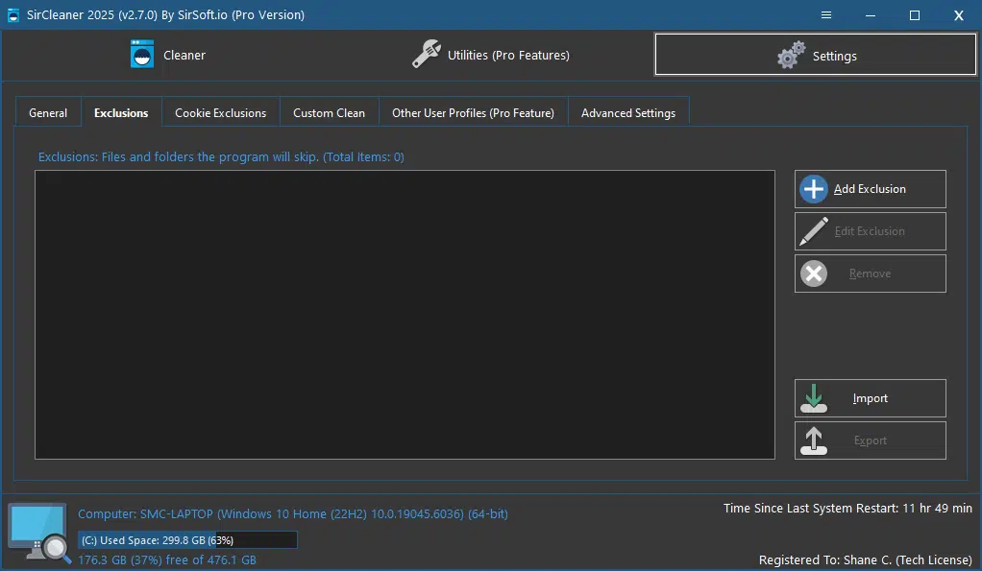Click the Export button label
This screenshot has height=571, width=982.
pos(870,440)
